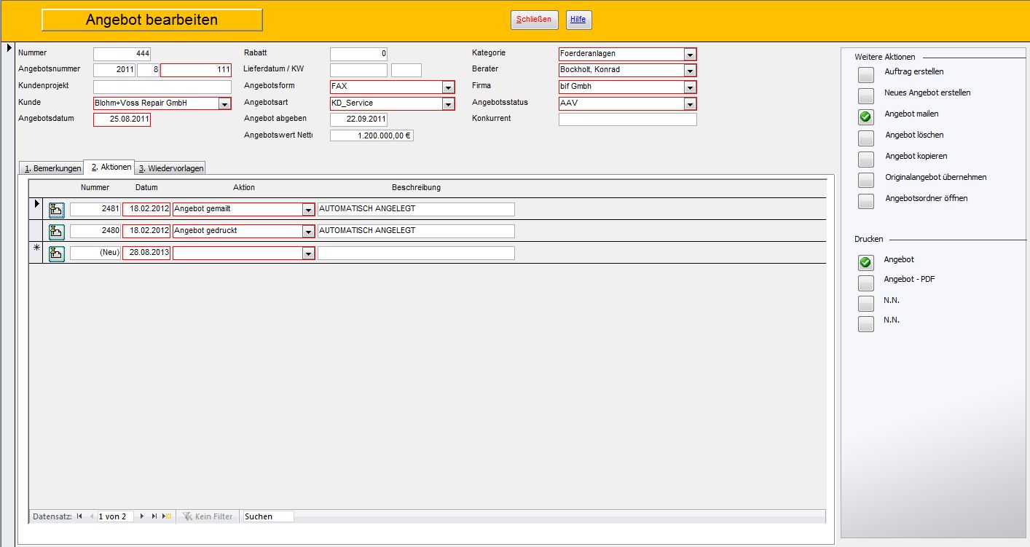This screenshot has height=547, width=1030.
Task: Toggle Originalangebot übernehmen action
Action: (x=866, y=180)
